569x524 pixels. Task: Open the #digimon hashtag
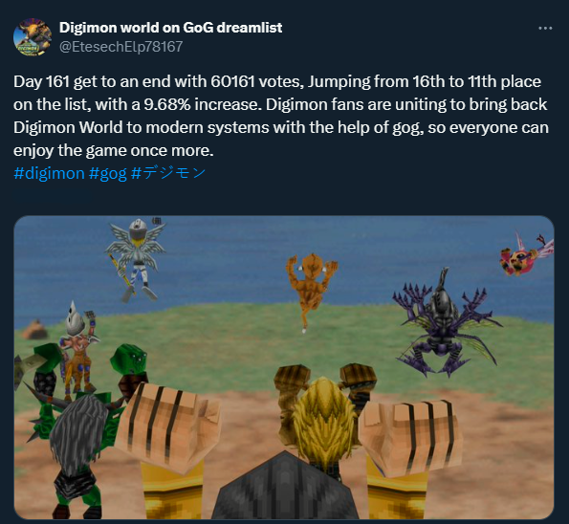(x=49, y=173)
